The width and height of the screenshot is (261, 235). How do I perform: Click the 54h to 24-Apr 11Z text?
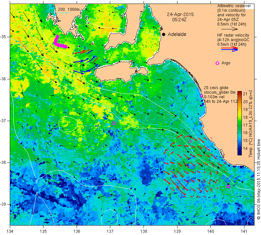pyautogui.click(x=221, y=101)
